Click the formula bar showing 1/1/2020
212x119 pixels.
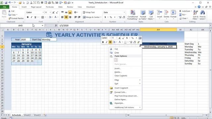(134, 25)
